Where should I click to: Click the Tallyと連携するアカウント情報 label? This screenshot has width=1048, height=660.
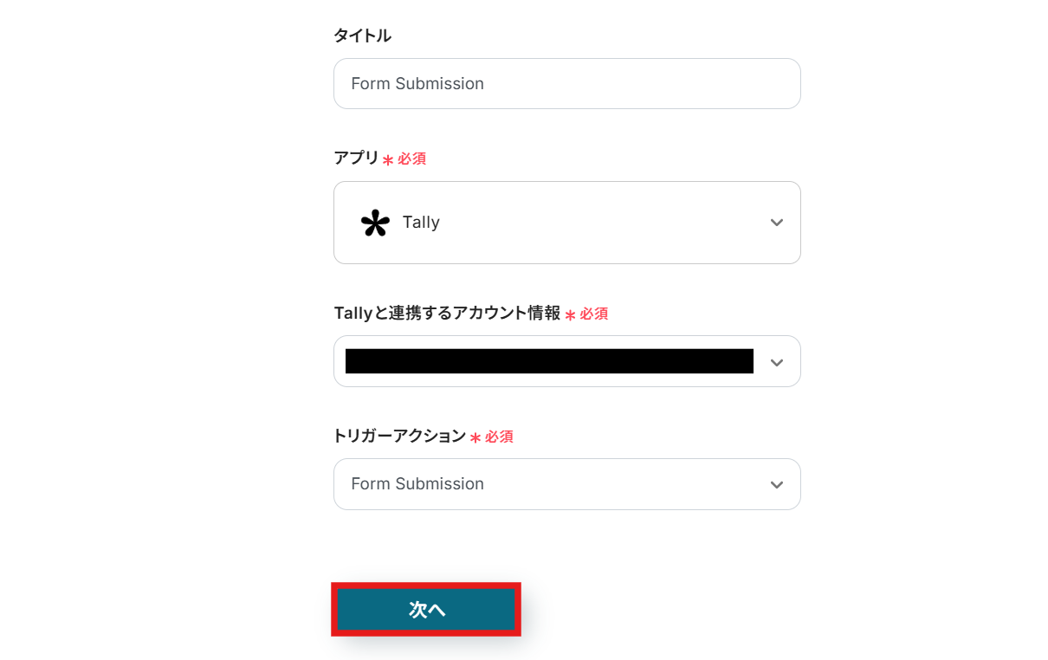447,313
